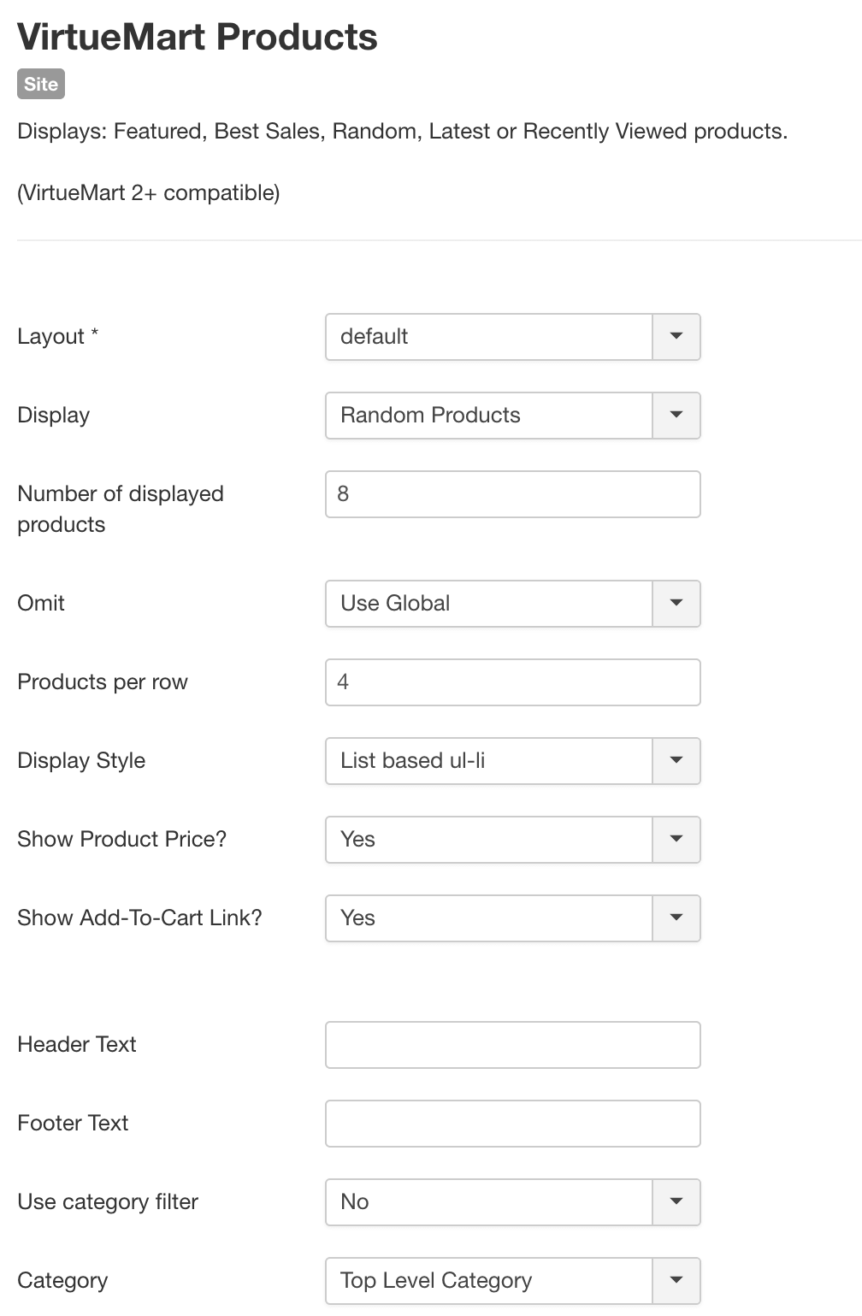This screenshot has height=1316, width=862.
Task: Open the Omit dropdown set to Use Global
Action: click(x=513, y=604)
